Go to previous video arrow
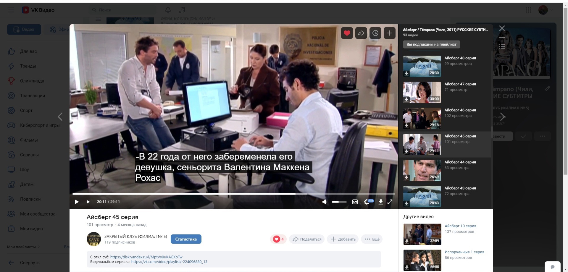The width and height of the screenshot is (568, 272). pos(60,117)
